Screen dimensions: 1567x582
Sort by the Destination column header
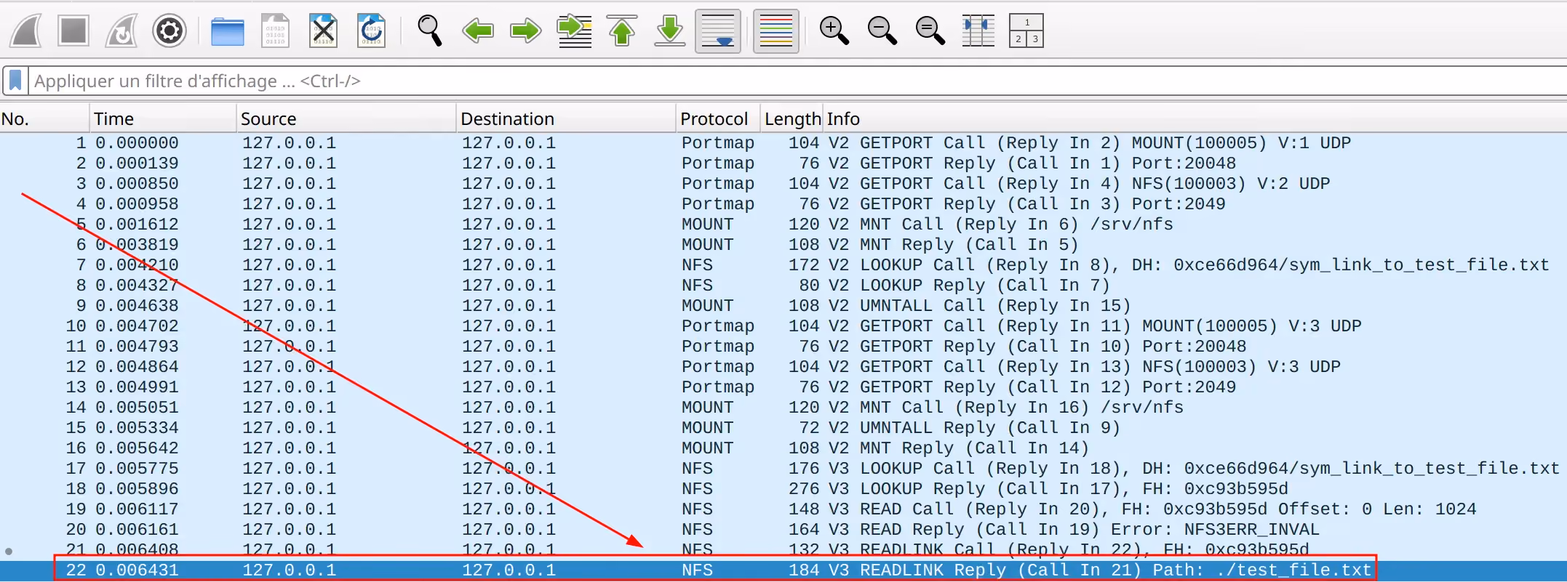(566, 118)
